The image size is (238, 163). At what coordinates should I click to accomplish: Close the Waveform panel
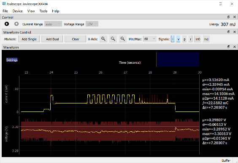234,47
